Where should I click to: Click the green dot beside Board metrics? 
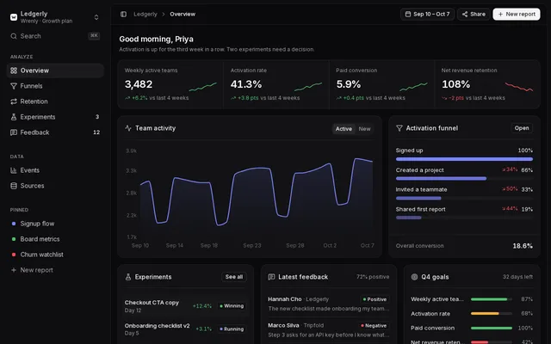tap(14, 239)
